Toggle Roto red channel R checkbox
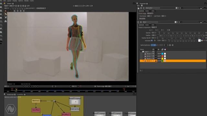Screen dimensions: 207x116 [x=152, y=30]
